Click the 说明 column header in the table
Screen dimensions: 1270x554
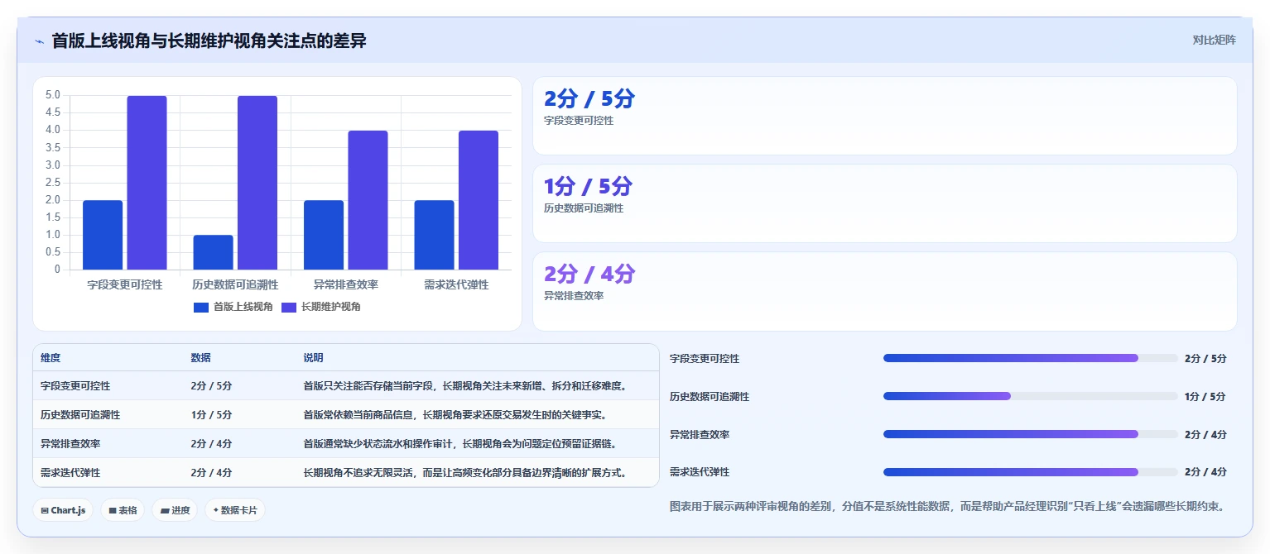313,358
